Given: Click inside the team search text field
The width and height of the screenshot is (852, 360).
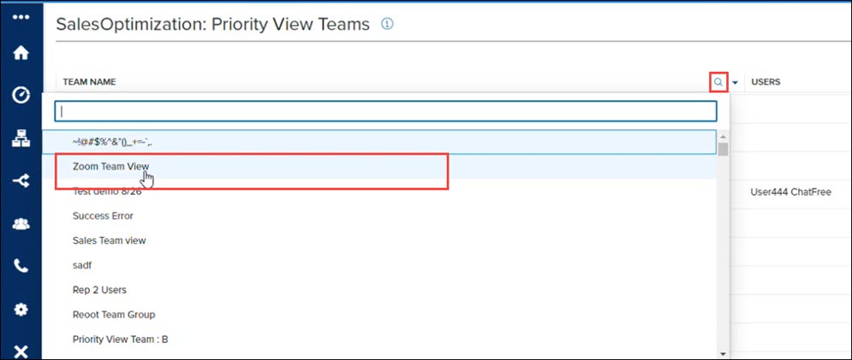Looking at the screenshot, I should click(386, 111).
